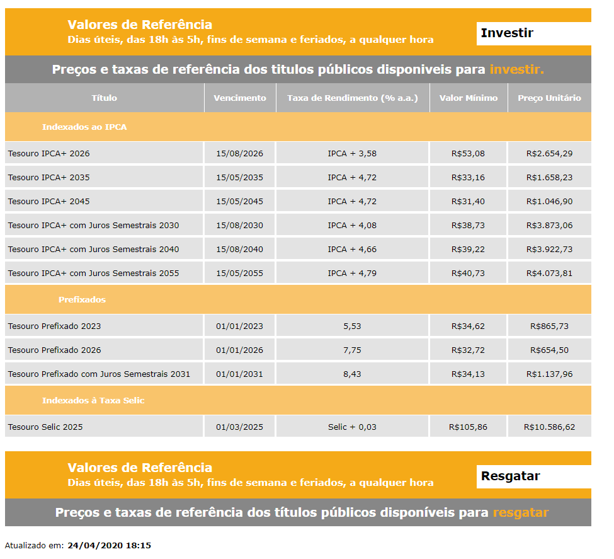Click the orange 'investir.' word in heading
The image size is (614, 559).
tap(516, 69)
